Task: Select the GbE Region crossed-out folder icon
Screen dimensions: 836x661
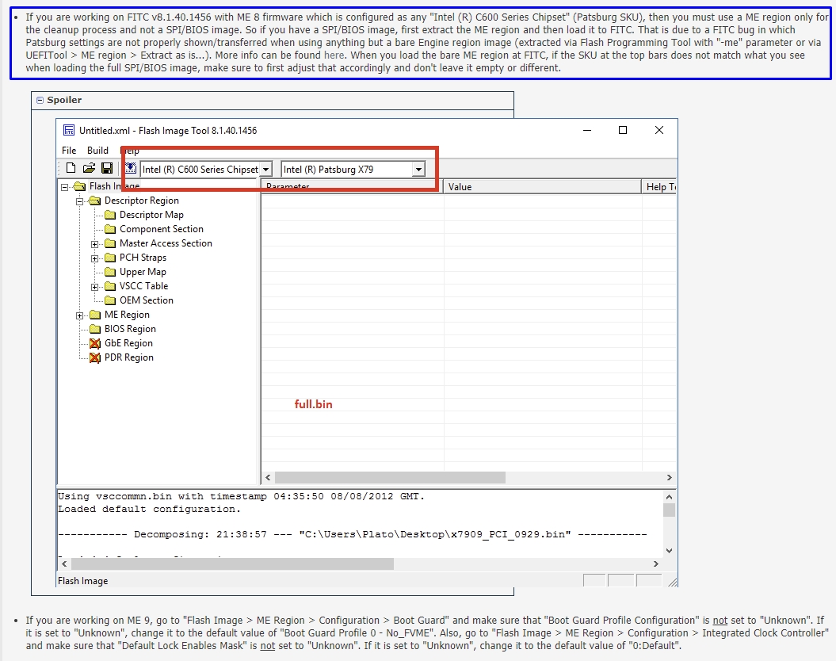Action: click(95, 343)
